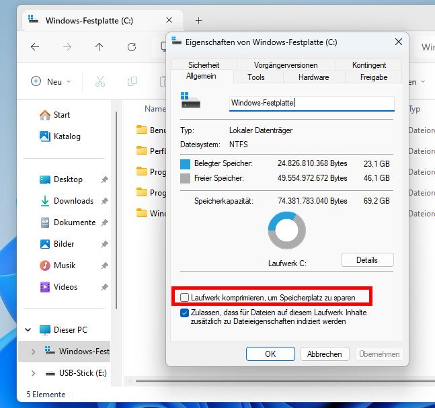The image size is (435, 408).
Task: Click the drive name text field
Action: tap(311, 103)
